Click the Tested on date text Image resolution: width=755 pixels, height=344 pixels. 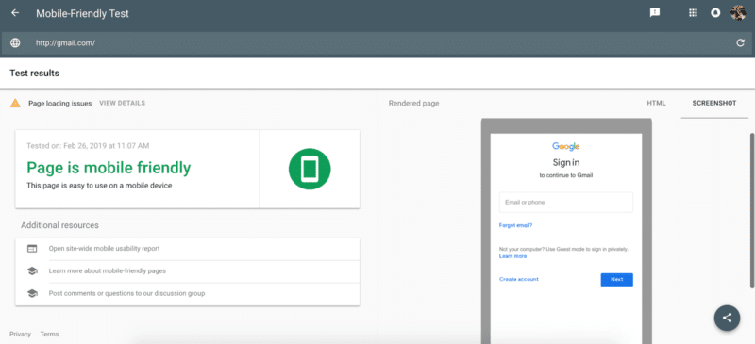tap(88, 145)
